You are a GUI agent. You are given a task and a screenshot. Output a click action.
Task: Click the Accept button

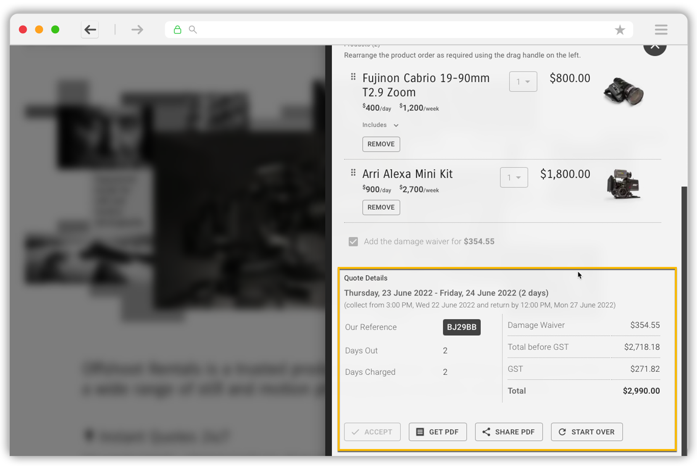[372, 432]
